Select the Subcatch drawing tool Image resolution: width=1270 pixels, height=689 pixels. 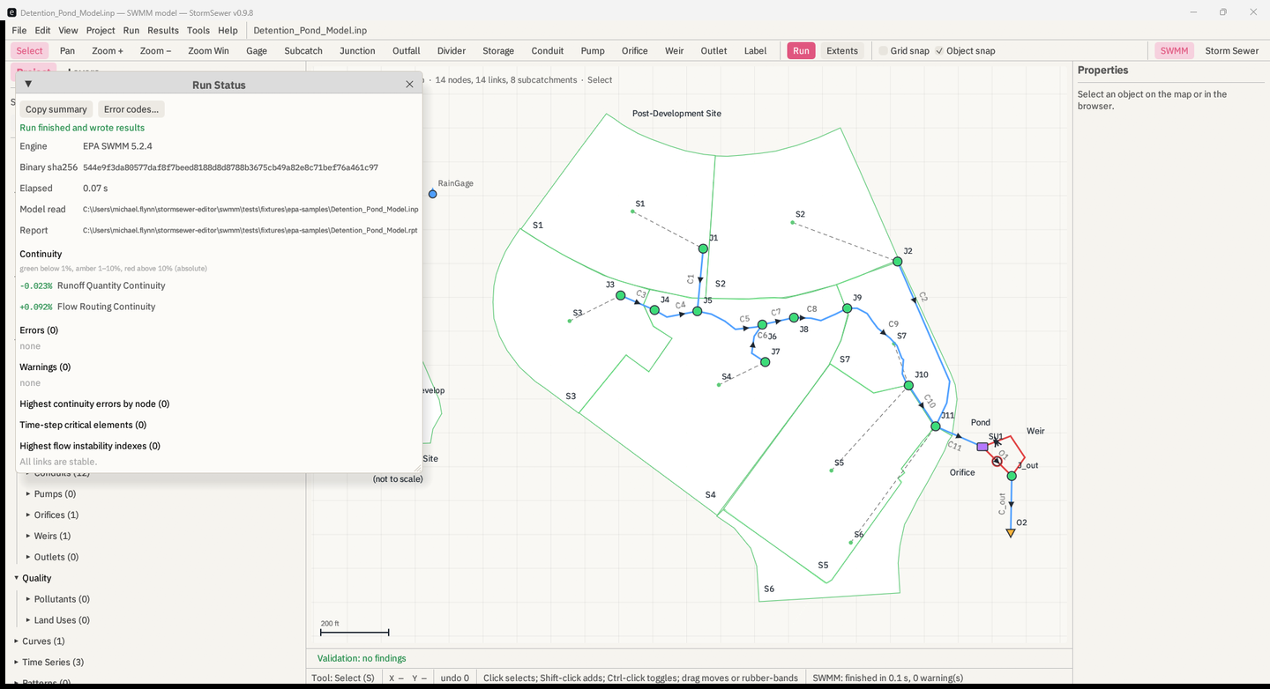pyautogui.click(x=303, y=51)
